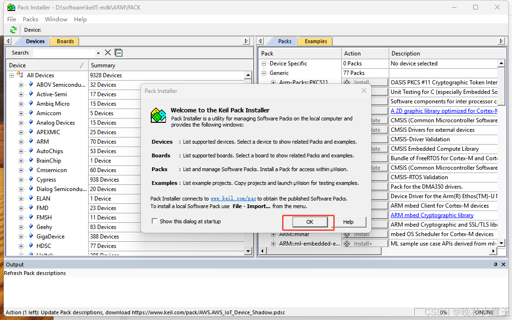Click horizontal scrollbar thumb in Packs pane
The width and height of the screenshot is (512, 320).
coord(324,251)
